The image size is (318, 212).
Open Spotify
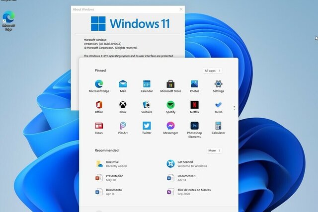coord(170,107)
